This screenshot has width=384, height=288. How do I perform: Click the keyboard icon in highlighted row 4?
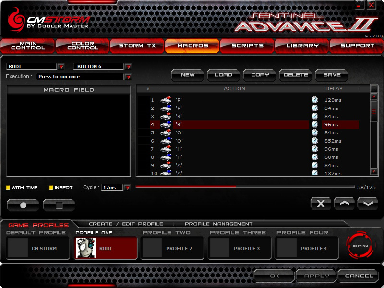(166, 124)
